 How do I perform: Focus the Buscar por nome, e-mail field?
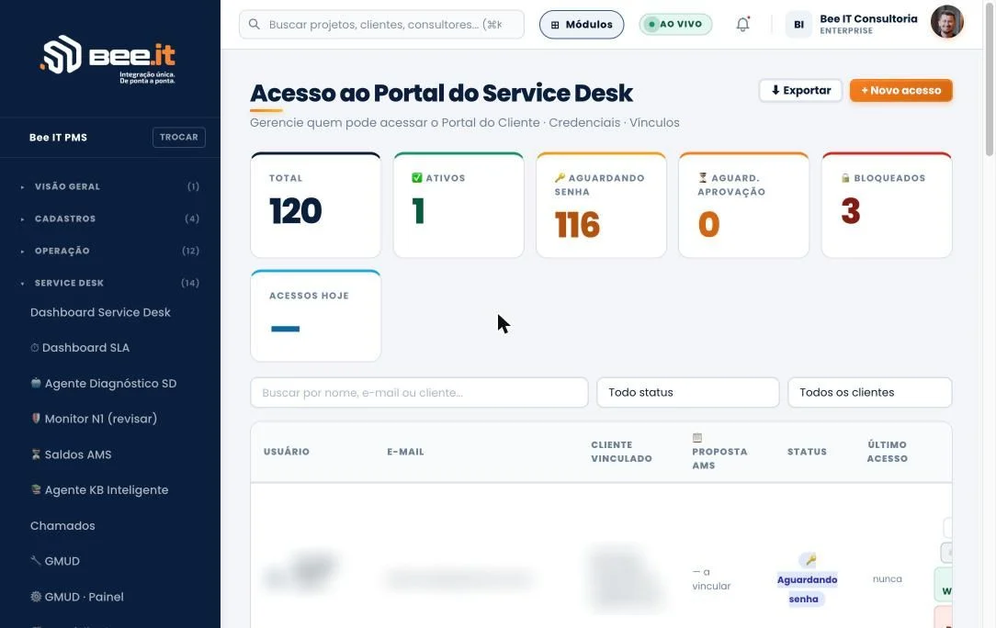(x=419, y=392)
